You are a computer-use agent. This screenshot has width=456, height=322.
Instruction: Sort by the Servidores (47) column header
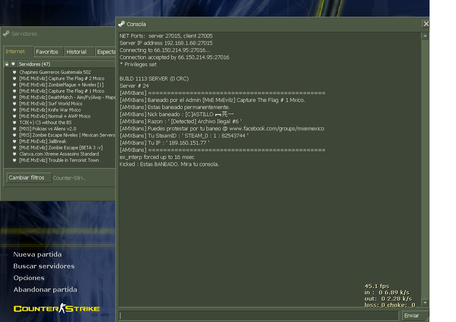point(66,64)
